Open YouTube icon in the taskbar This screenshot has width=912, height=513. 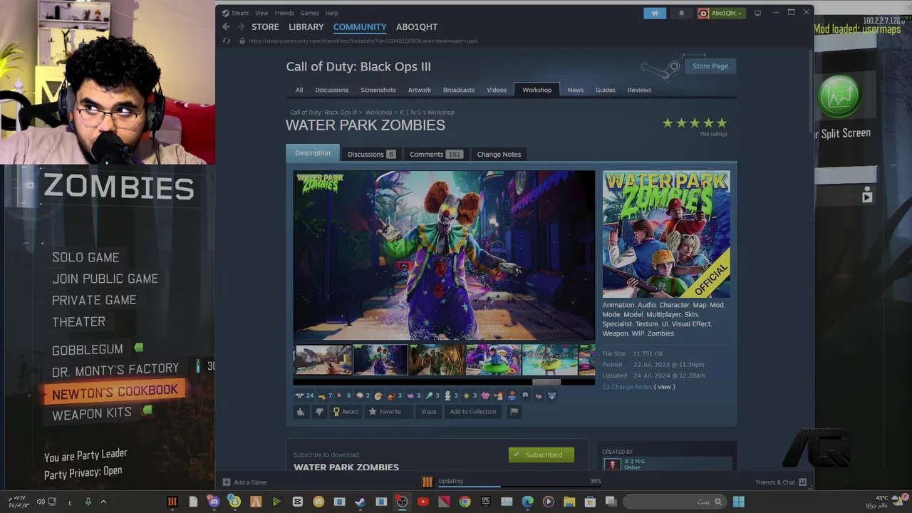point(423,502)
